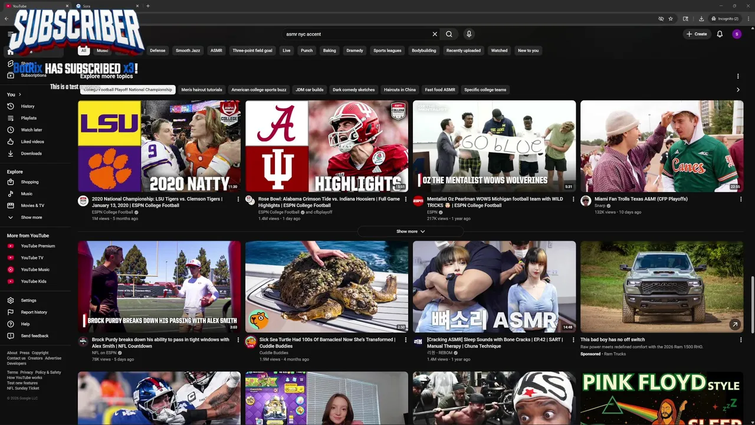The width and height of the screenshot is (755, 425).
Task: Click the search input field
Action: pos(357,34)
